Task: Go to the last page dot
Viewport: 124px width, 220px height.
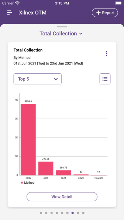Action: [x=83, y=213]
